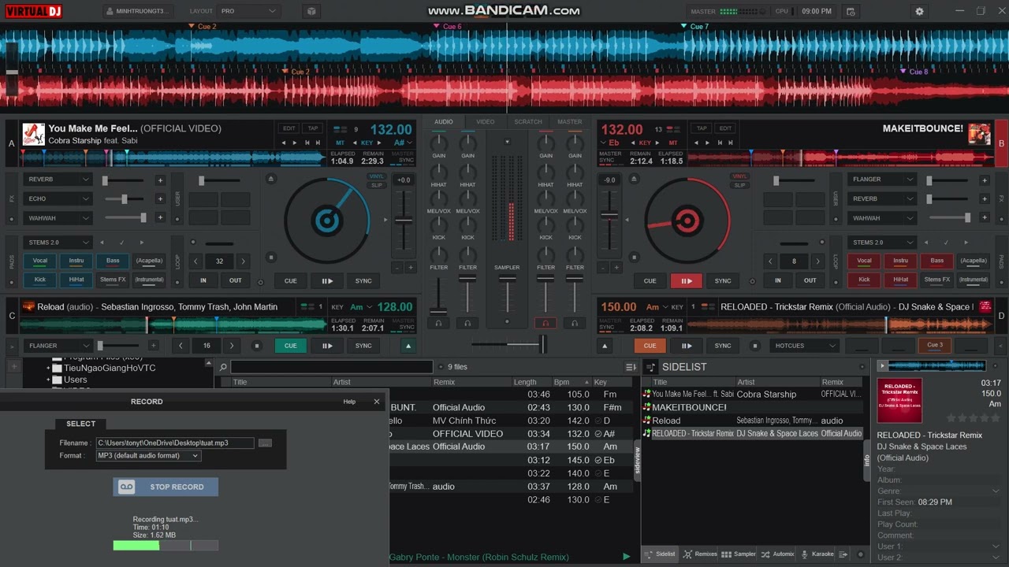Image resolution: width=1009 pixels, height=567 pixels.
Task: Open the Karaoke tab at bottom
Action: coord(817,554)
